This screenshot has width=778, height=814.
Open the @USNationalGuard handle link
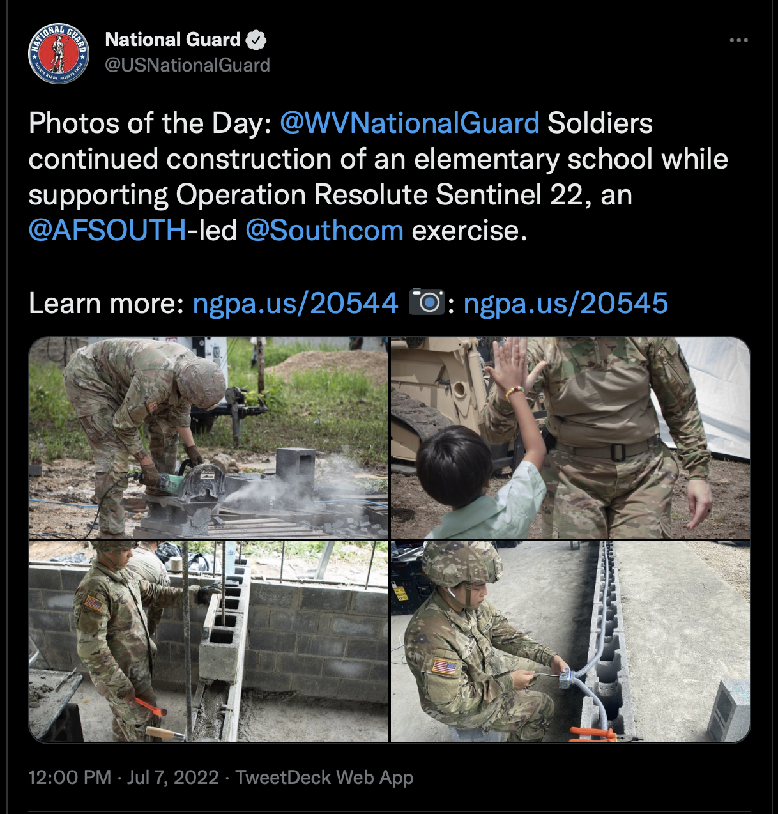pos(187,65)
